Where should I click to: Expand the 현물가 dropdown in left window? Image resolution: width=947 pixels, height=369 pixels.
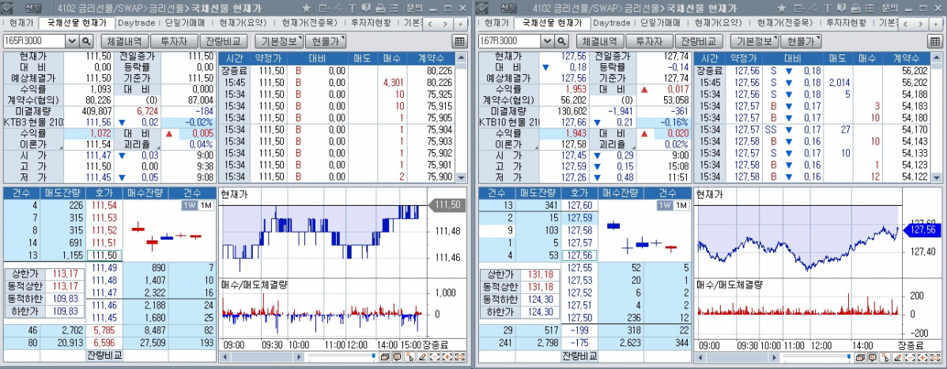326,41
